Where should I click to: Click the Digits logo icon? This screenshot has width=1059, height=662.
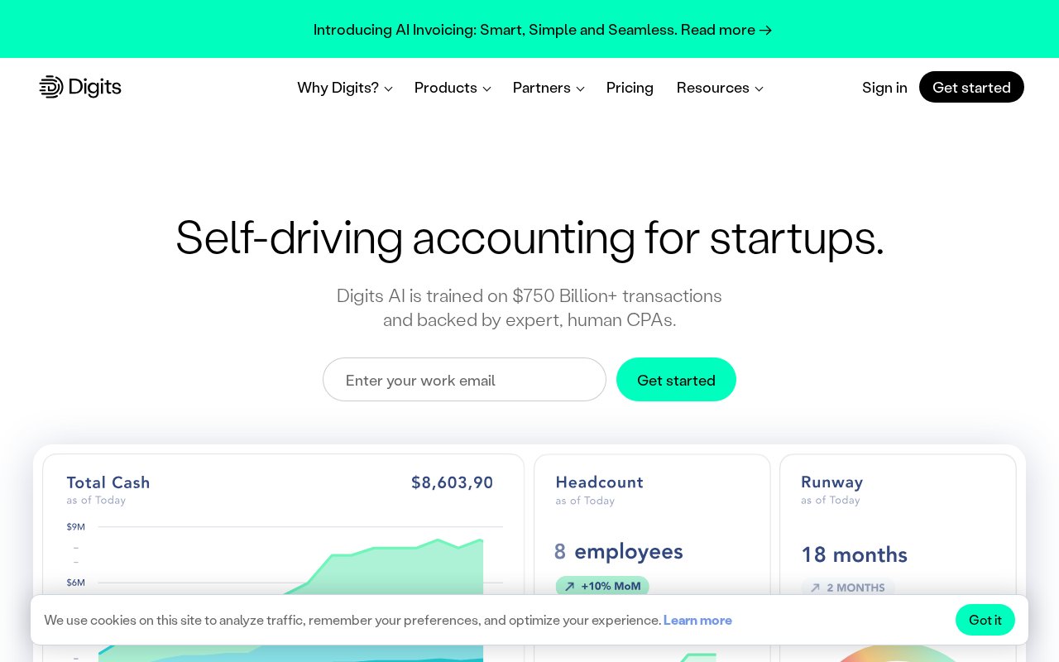pos(51,87)
